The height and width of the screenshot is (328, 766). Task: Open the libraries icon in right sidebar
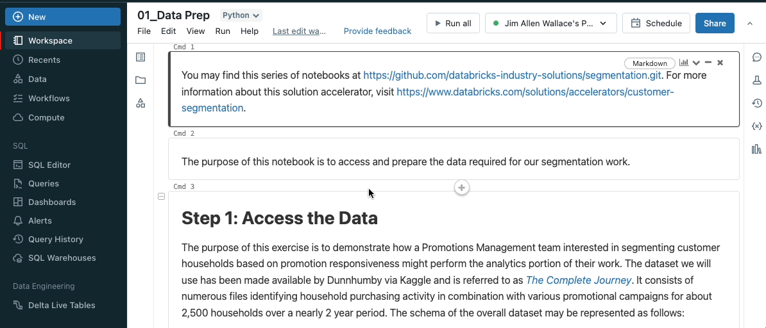coord(756,149)
